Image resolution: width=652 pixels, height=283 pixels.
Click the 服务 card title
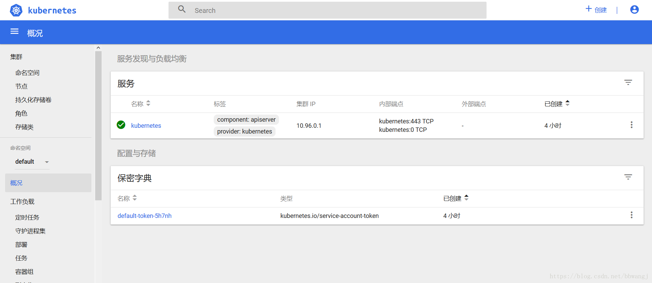(x=126, y=83)
